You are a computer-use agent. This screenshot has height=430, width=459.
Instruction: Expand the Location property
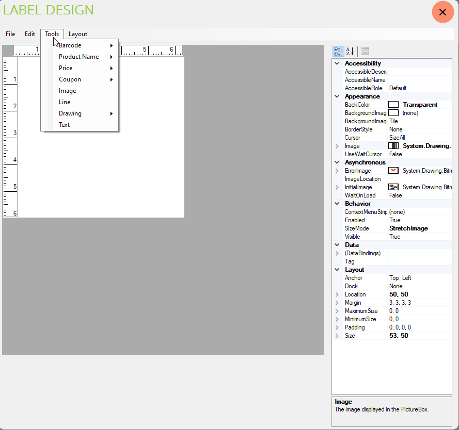(x=337, y=294)
